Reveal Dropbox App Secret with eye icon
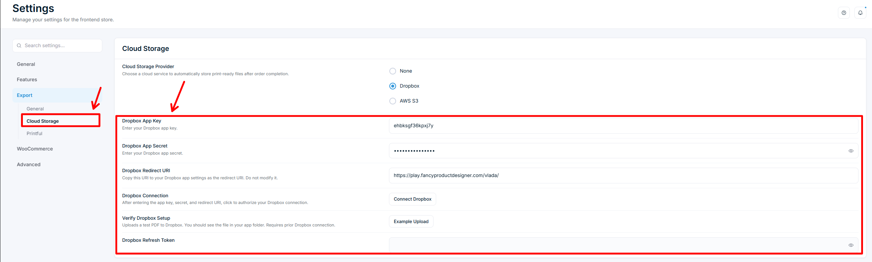Image resolution: width=872 pixels, height=262 pixels. pos(851,151)
